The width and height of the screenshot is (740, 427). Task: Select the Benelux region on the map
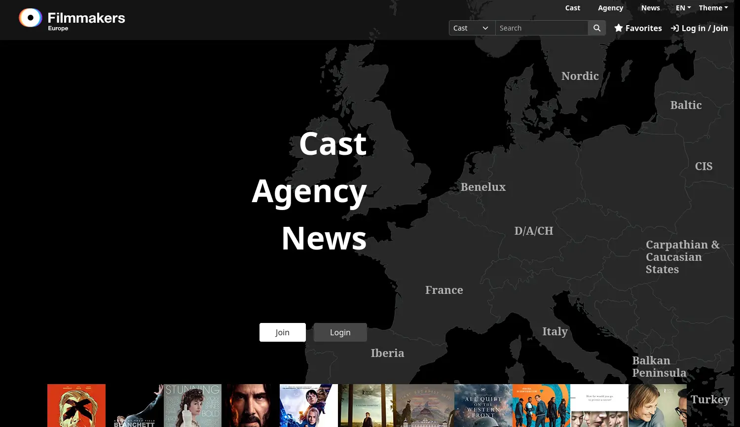pyautogui.click(x=483, y=187)
